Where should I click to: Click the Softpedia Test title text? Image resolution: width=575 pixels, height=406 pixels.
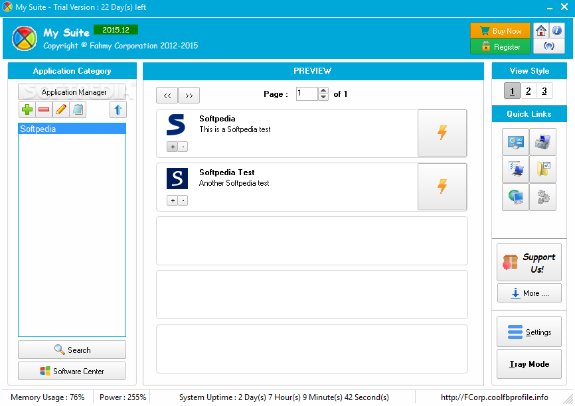click(x=227, y=172)
